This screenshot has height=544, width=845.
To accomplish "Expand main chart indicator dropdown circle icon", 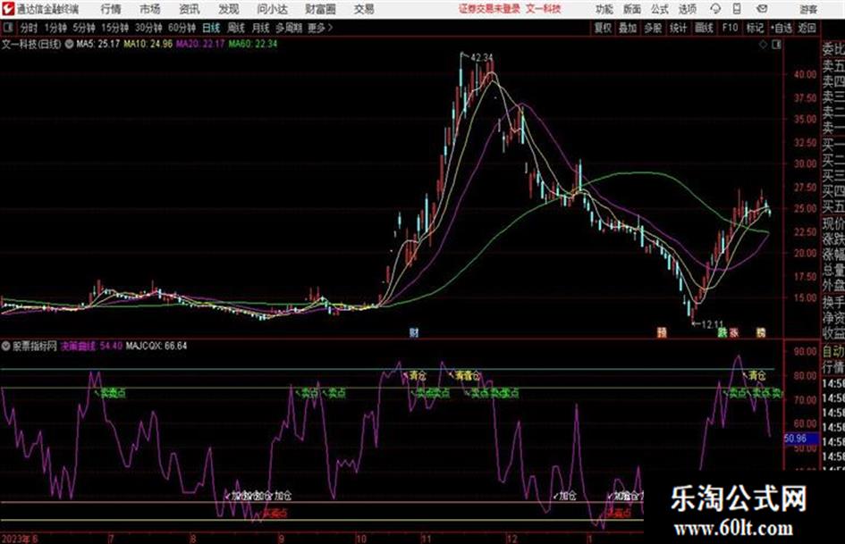I will coord(69,44).
